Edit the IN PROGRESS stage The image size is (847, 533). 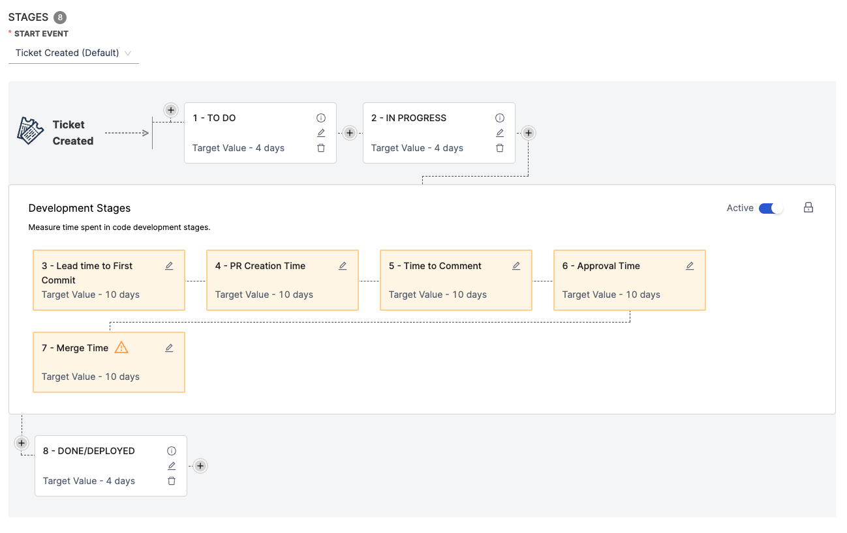click(x=500, y=133)
